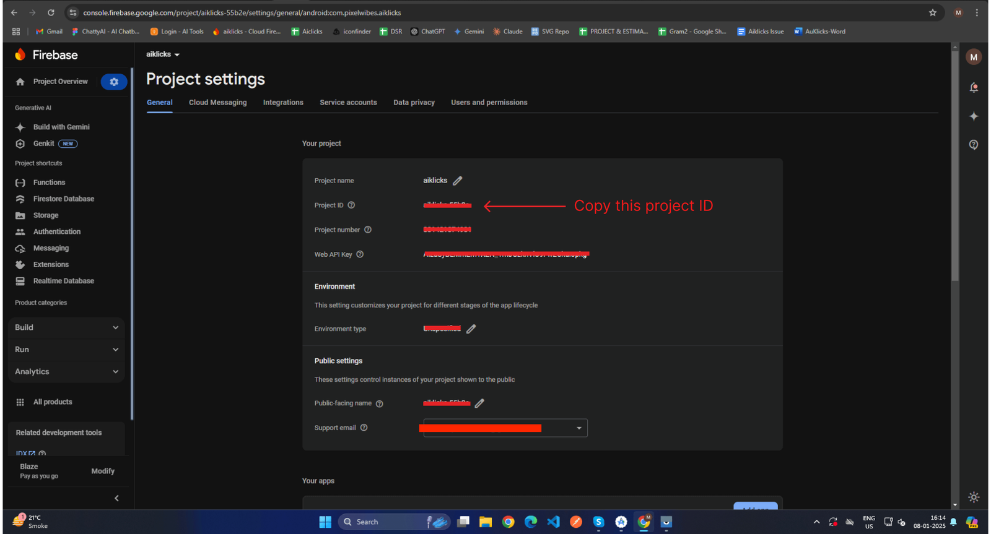Open Firestore Database in the sidebar

click(63, 199)
